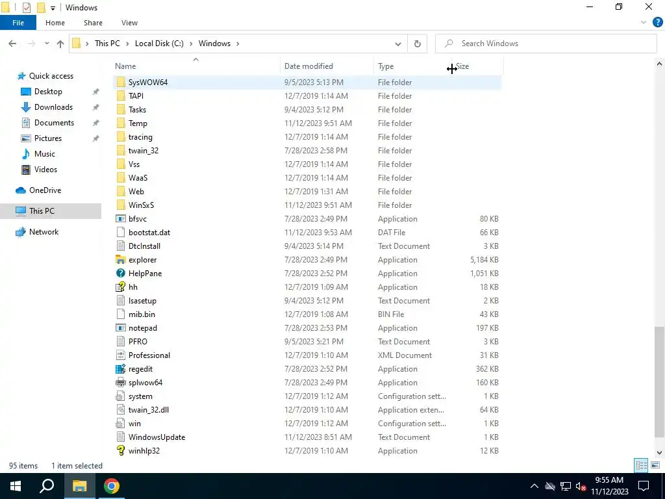
Task: Click the HelpPane application icon
Action: (x=121, y=274)
